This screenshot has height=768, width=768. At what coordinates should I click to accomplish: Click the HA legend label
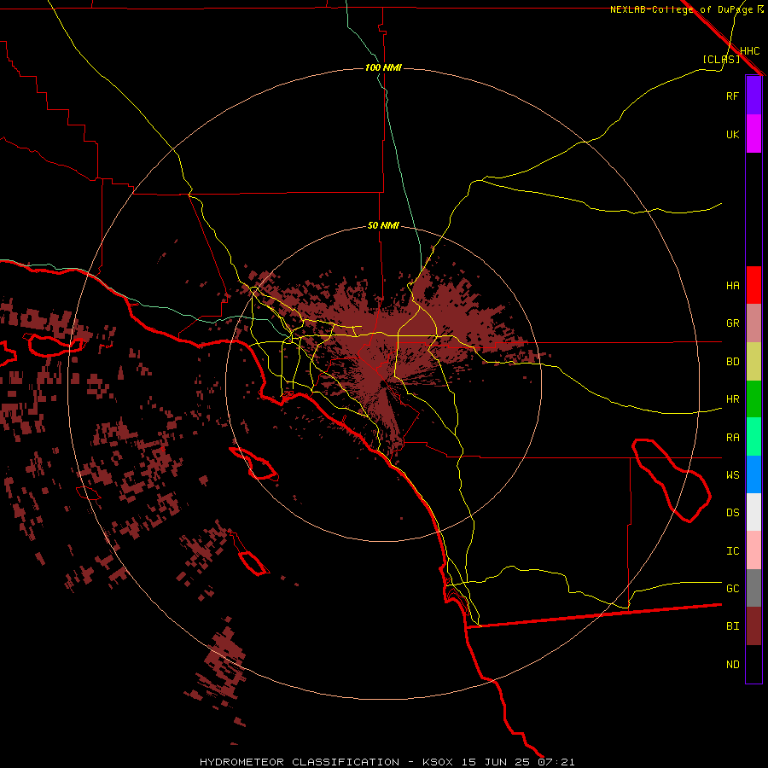pyautogui.click(x=732, y=286)
